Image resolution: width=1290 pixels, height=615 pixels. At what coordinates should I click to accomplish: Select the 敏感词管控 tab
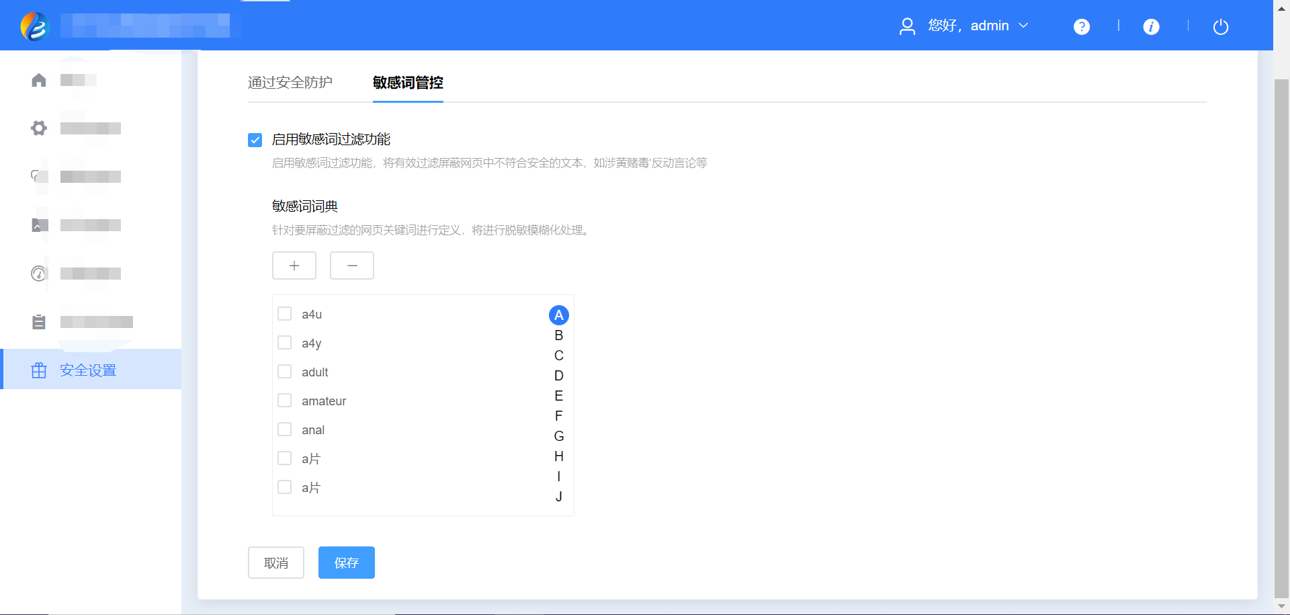tap(407, 83)
